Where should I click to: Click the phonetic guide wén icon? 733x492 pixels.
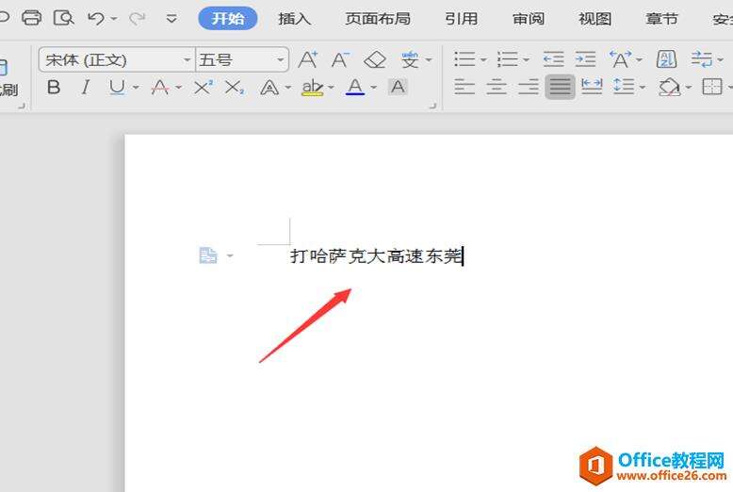(x=410, y=59)
